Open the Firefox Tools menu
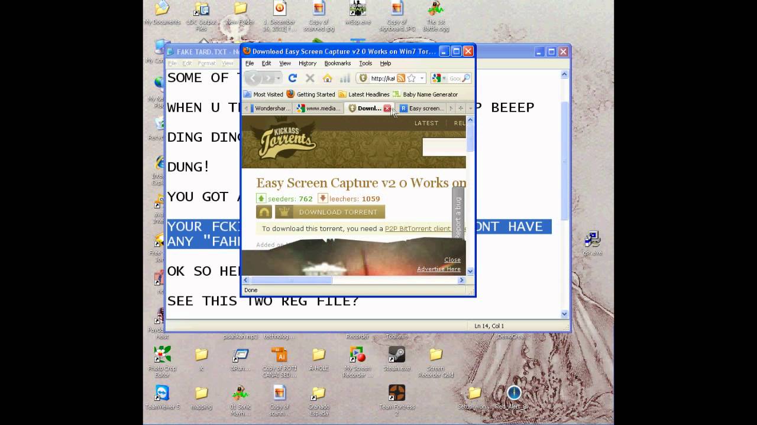Viewport: 757px width, 425px height. [x=365, y=63]
